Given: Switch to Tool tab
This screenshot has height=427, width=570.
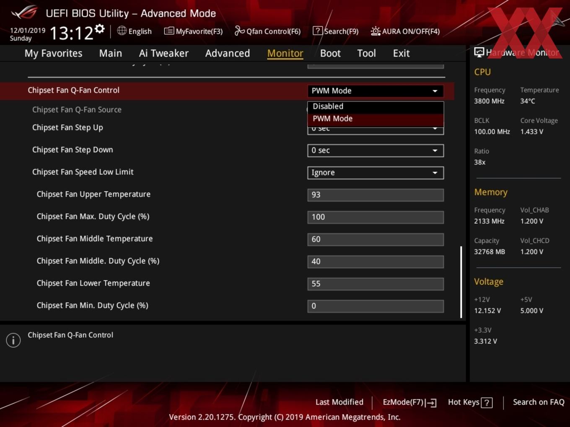Looking at the screenshot, I should point(366,53).
